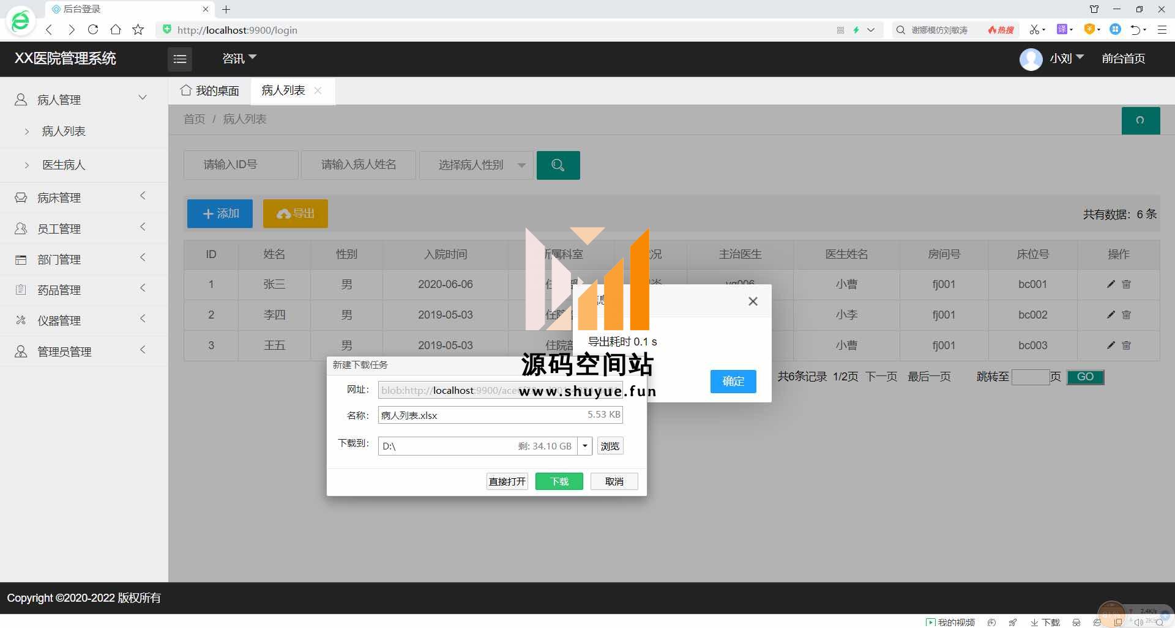Image resolution: width=1175 pixels, height=628 pixels.
Task: Click the teal search magnifier button
Action: (558, 165)
